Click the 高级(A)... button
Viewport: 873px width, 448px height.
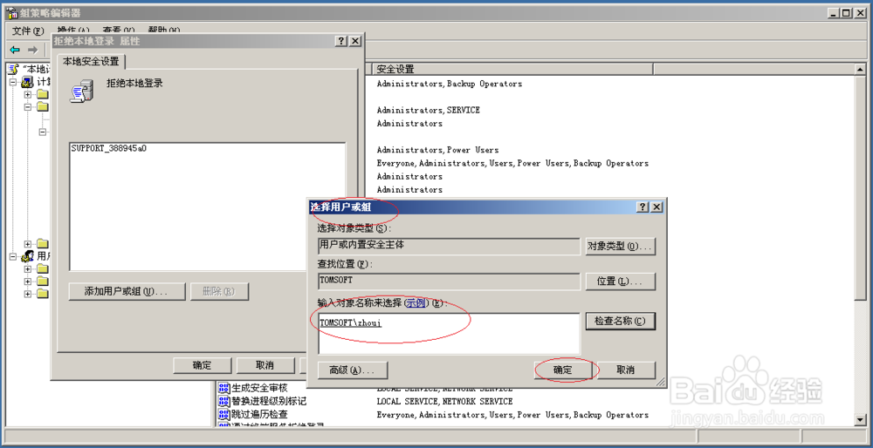click(x=353, y=370)
